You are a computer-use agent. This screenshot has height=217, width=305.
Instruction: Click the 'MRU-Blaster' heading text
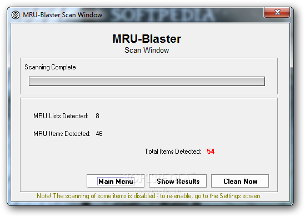[147, 39]
